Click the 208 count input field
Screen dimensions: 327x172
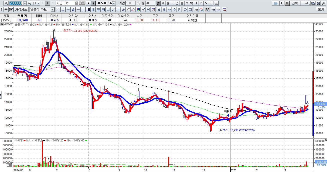(150, 3)
